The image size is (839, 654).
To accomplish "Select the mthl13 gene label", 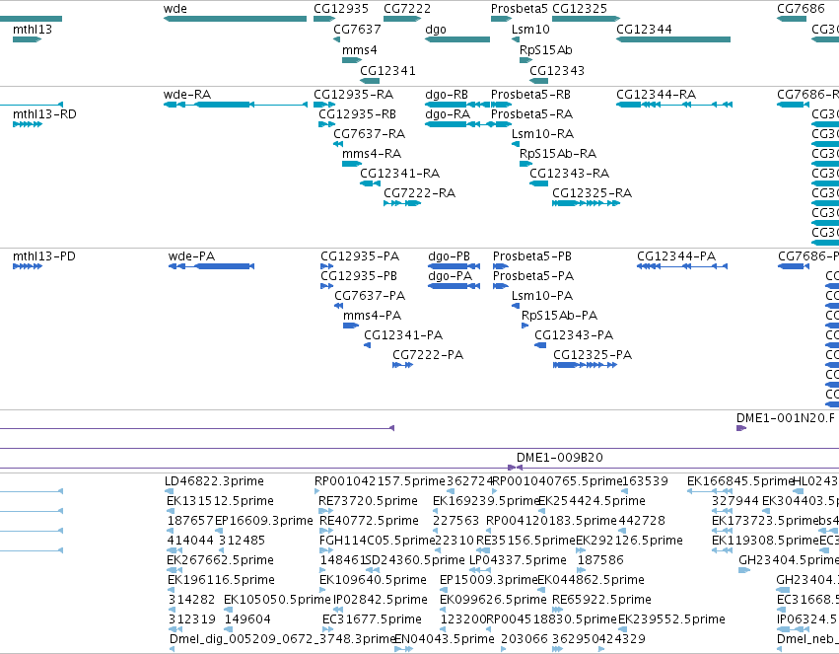I will tap(33, 29).
